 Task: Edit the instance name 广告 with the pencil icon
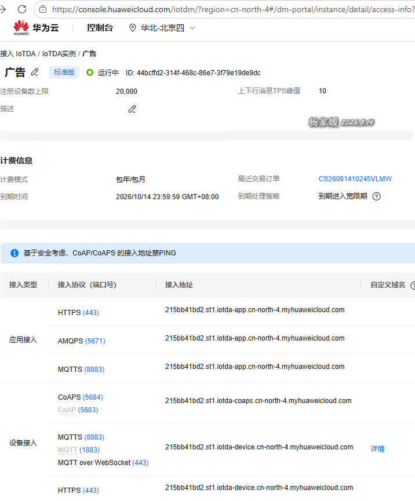point(35,72)
